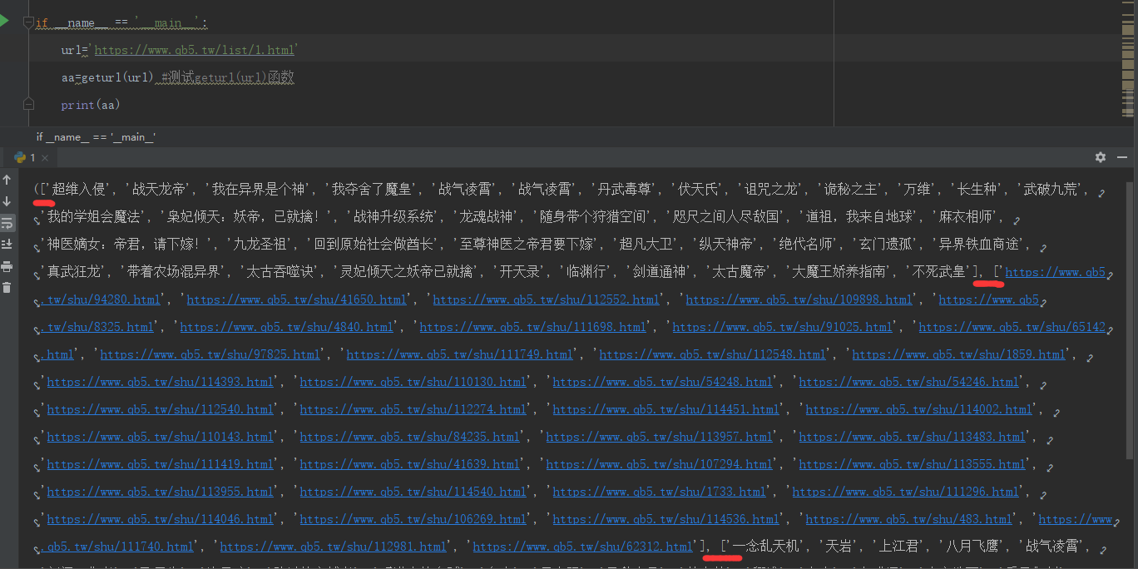
Task: Click the down stack trace arrow
Action: [x=7, y=201]
